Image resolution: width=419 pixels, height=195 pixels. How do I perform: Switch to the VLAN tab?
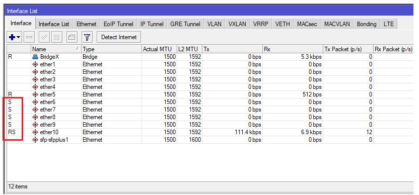click(215, 24)
